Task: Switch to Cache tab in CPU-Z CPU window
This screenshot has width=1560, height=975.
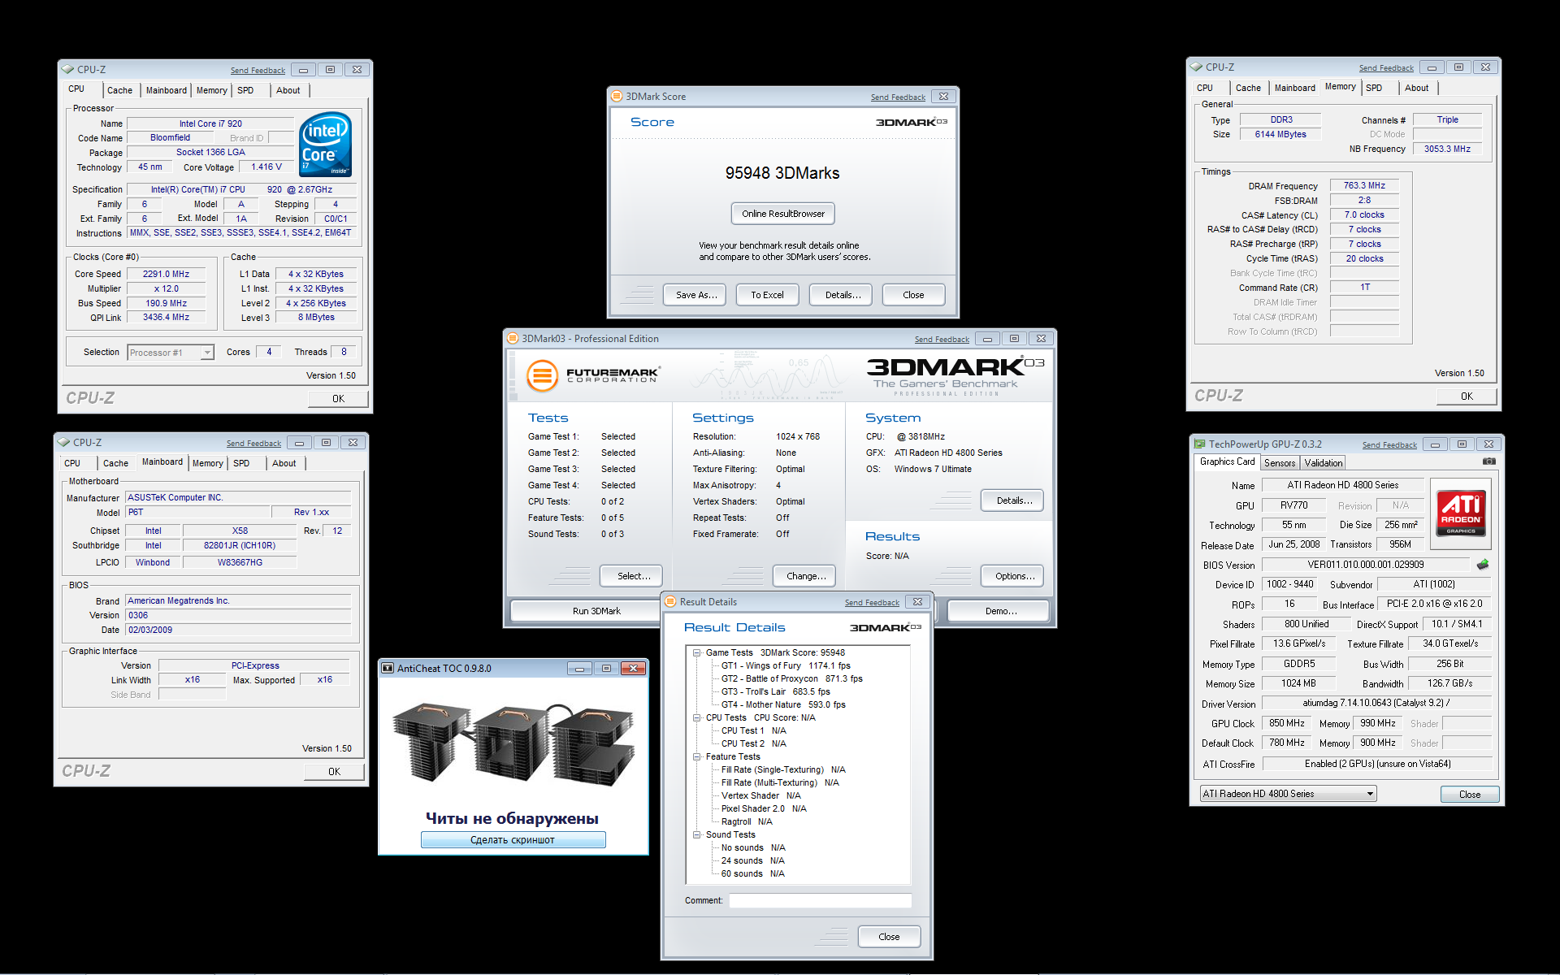Action: click(119, 90)
